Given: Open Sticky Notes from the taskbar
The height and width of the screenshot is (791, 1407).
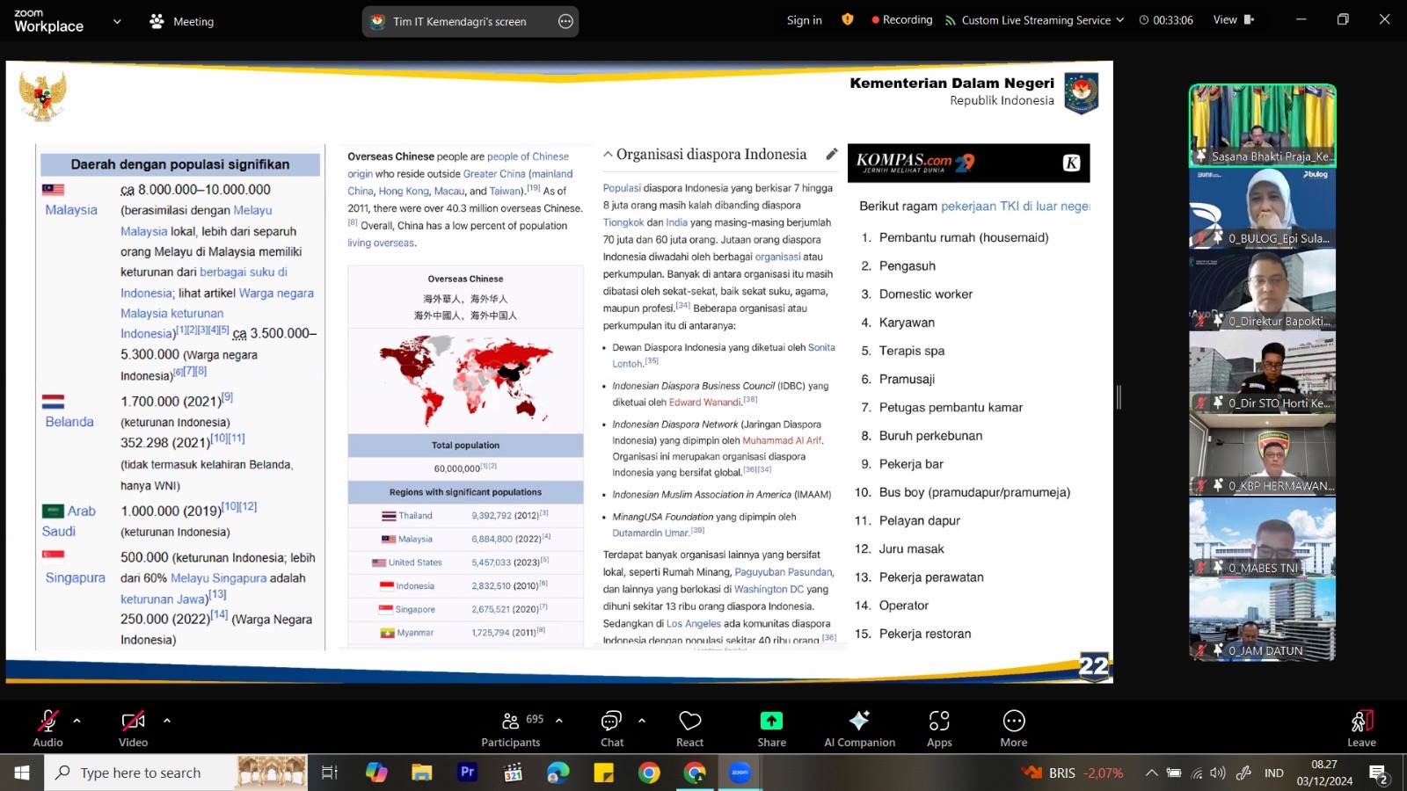Looking at the screenshot, I should (604, 773).
